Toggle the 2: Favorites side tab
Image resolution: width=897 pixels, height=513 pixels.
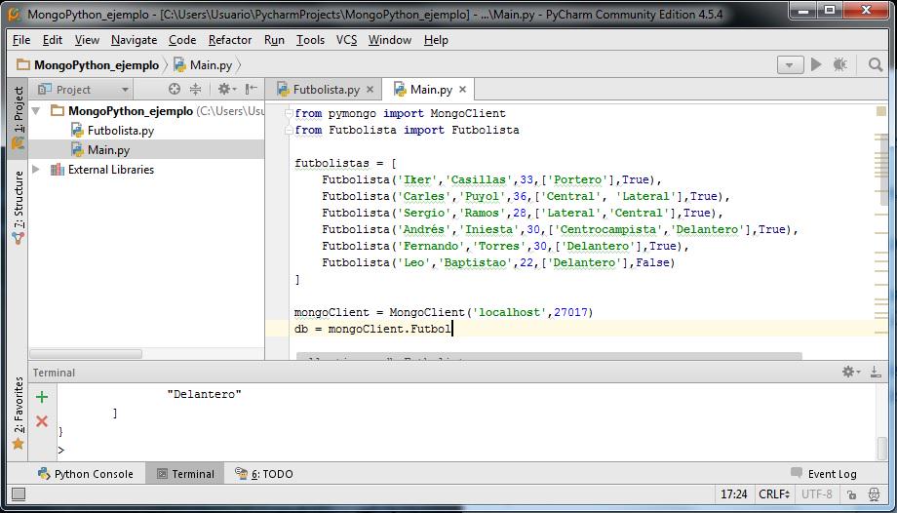coord(19,413)
